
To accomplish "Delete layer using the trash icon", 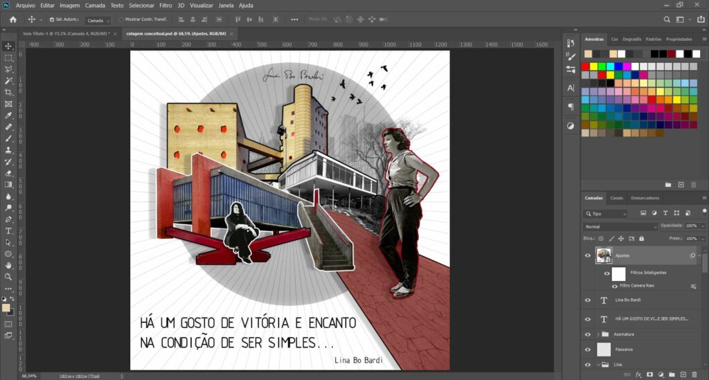I will click(x=694, y=374).
